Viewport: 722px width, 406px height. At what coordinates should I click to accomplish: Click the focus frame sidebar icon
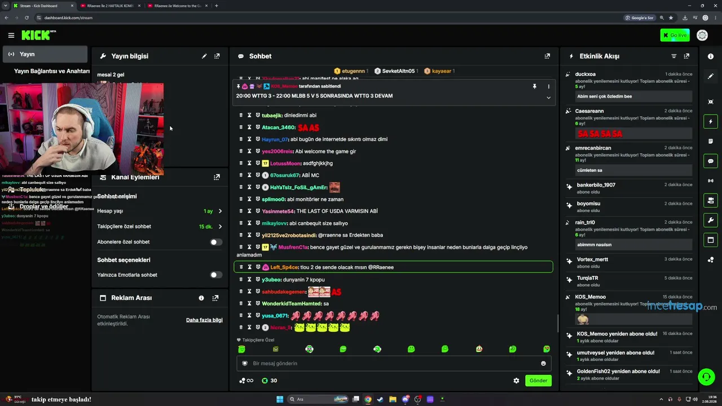pyautogui.click(x=711, y=102)
